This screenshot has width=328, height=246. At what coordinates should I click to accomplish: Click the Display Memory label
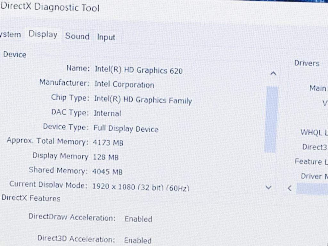click(x=61, y=156)
